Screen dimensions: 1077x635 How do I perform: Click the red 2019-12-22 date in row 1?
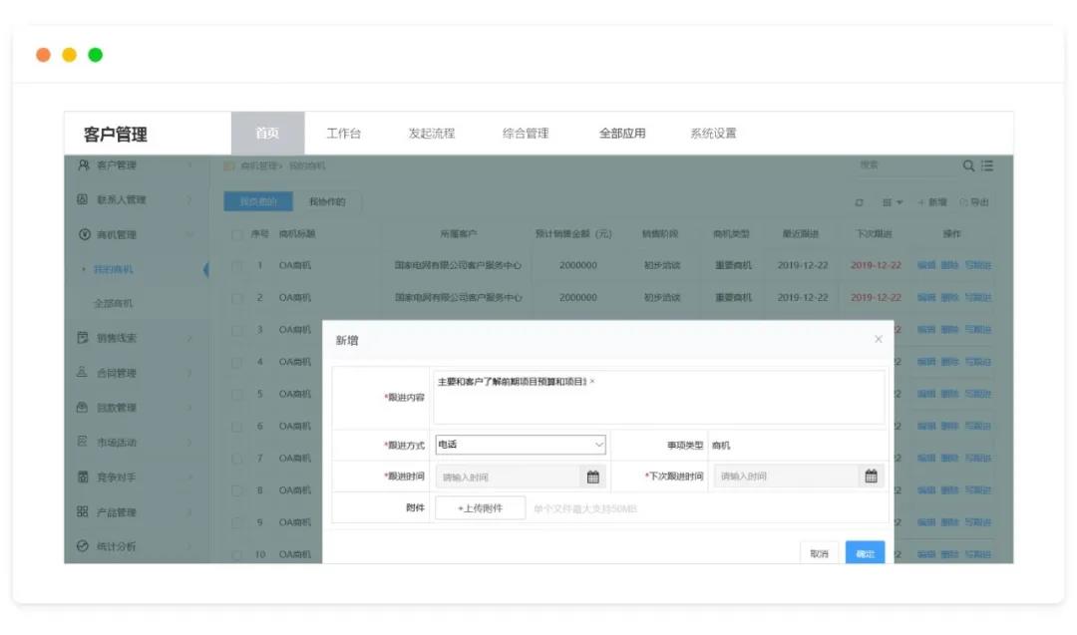pyautogui.click(x=876, y=266)
